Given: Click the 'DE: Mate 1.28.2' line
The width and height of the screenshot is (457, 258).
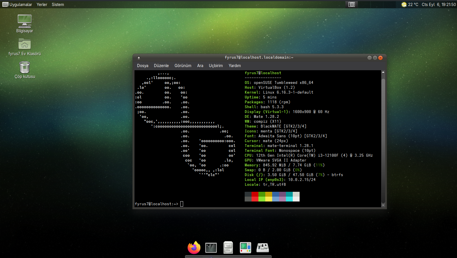Looking at the screenshot, I should coord(262,116).
